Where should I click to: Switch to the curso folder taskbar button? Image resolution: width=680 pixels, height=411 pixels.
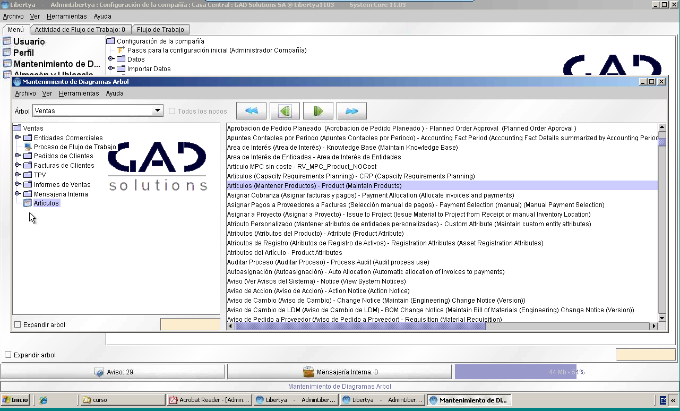(x=122, y=400)
